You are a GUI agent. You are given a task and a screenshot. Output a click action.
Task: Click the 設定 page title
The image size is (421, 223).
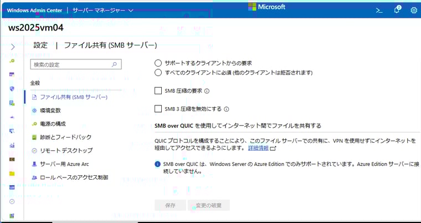tap(40, 45)
